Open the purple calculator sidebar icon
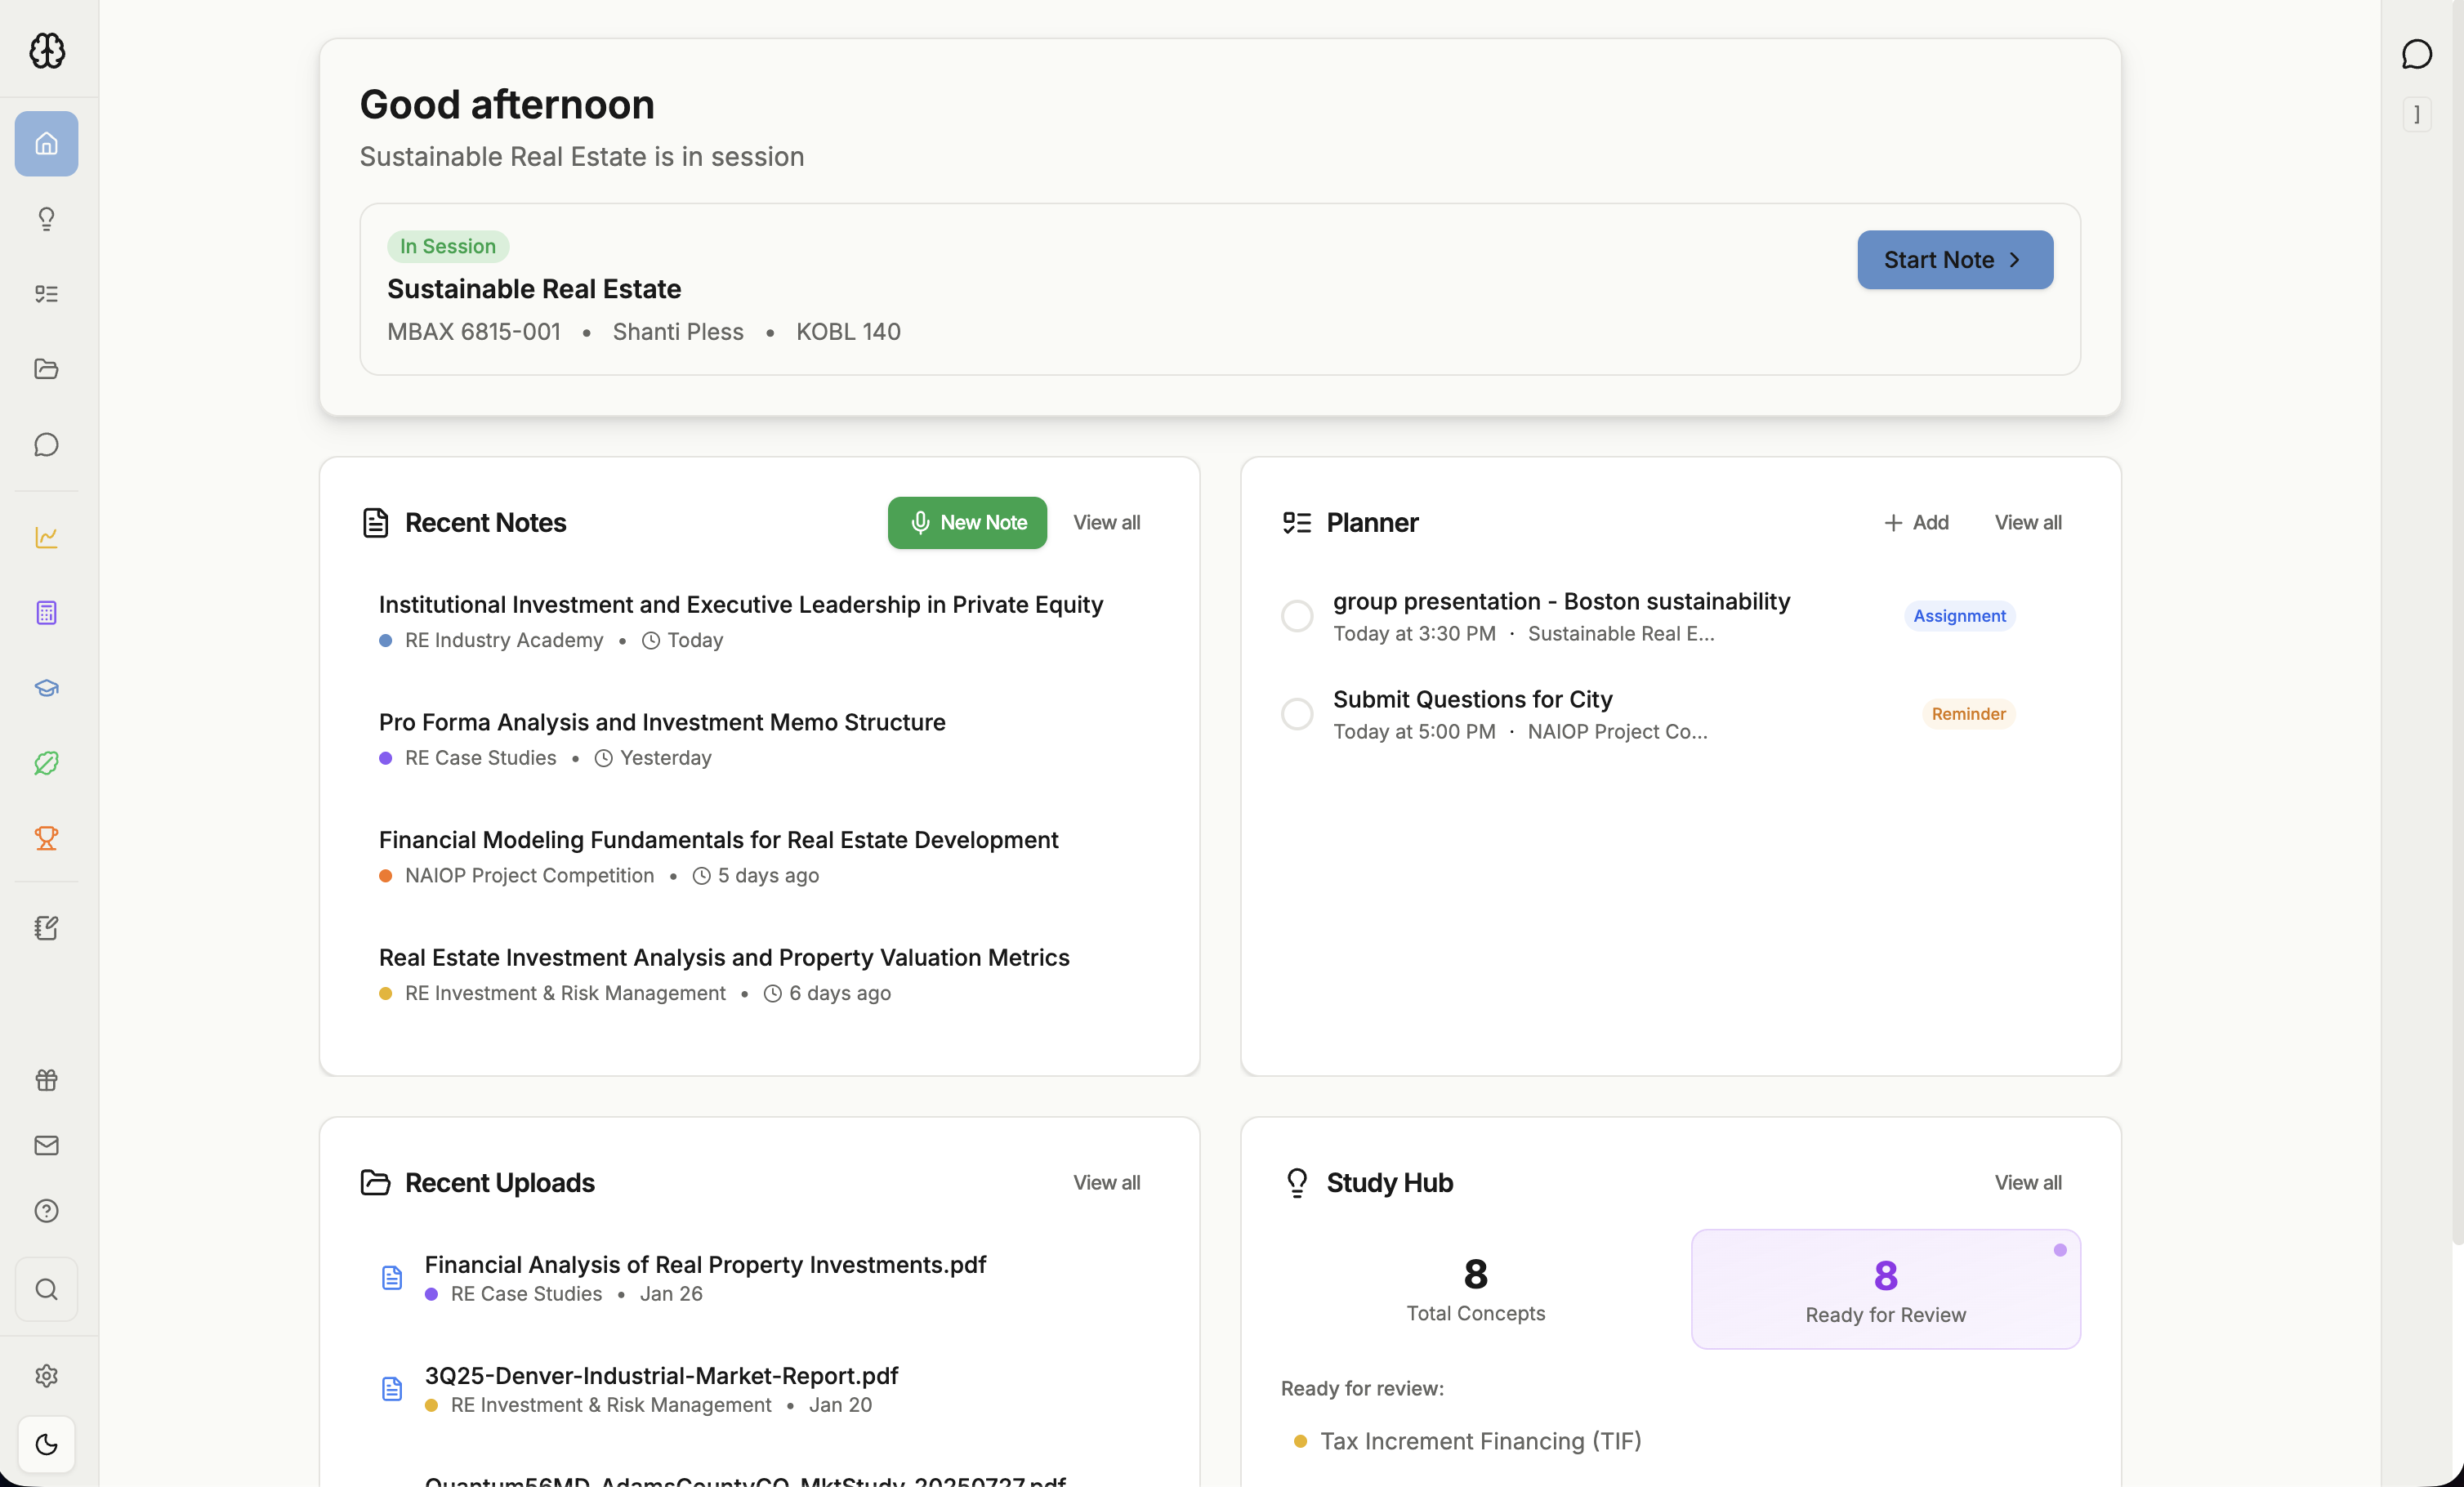This screenshot has width=2464, height=1487. pos(46,613)
